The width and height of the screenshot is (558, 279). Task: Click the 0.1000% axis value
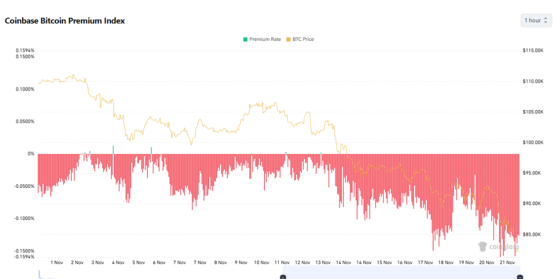(x=25, y=89)
